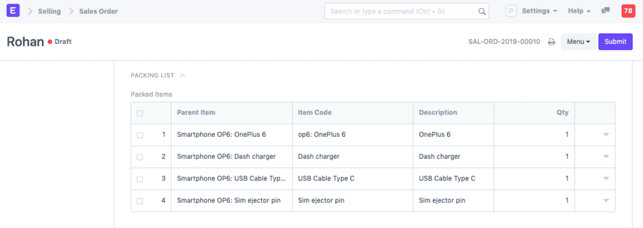643x228 pixels.
Task: Click OnePlus 6 description cell
Action: [453, 135]
